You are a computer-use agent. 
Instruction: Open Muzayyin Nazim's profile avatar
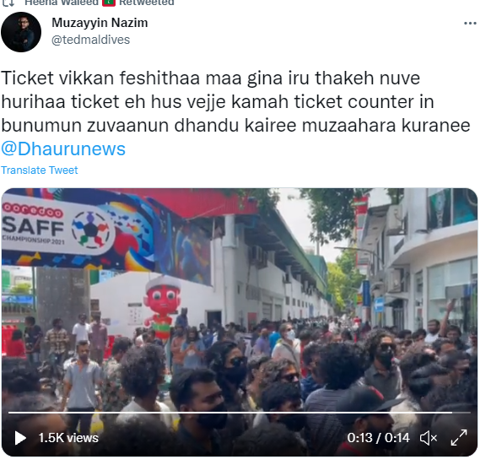click(x=21, y=32)
